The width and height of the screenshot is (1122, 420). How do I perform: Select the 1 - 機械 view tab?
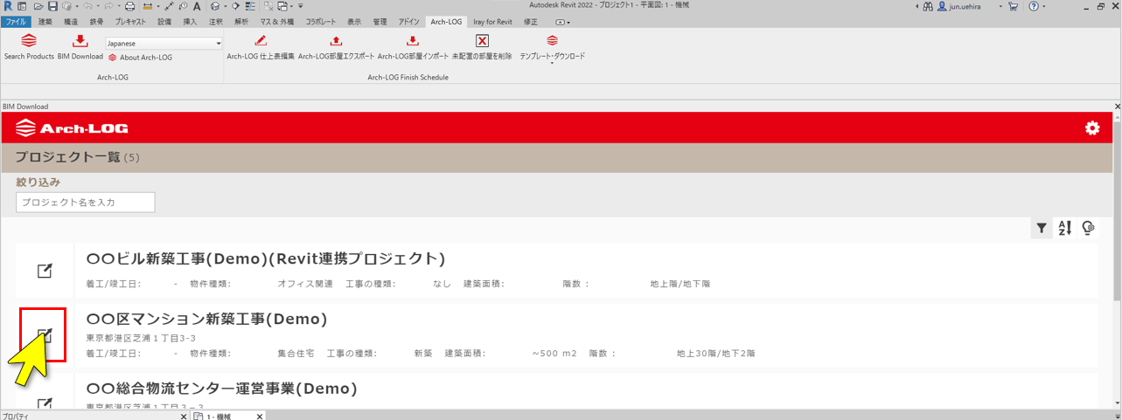(220, 417)
